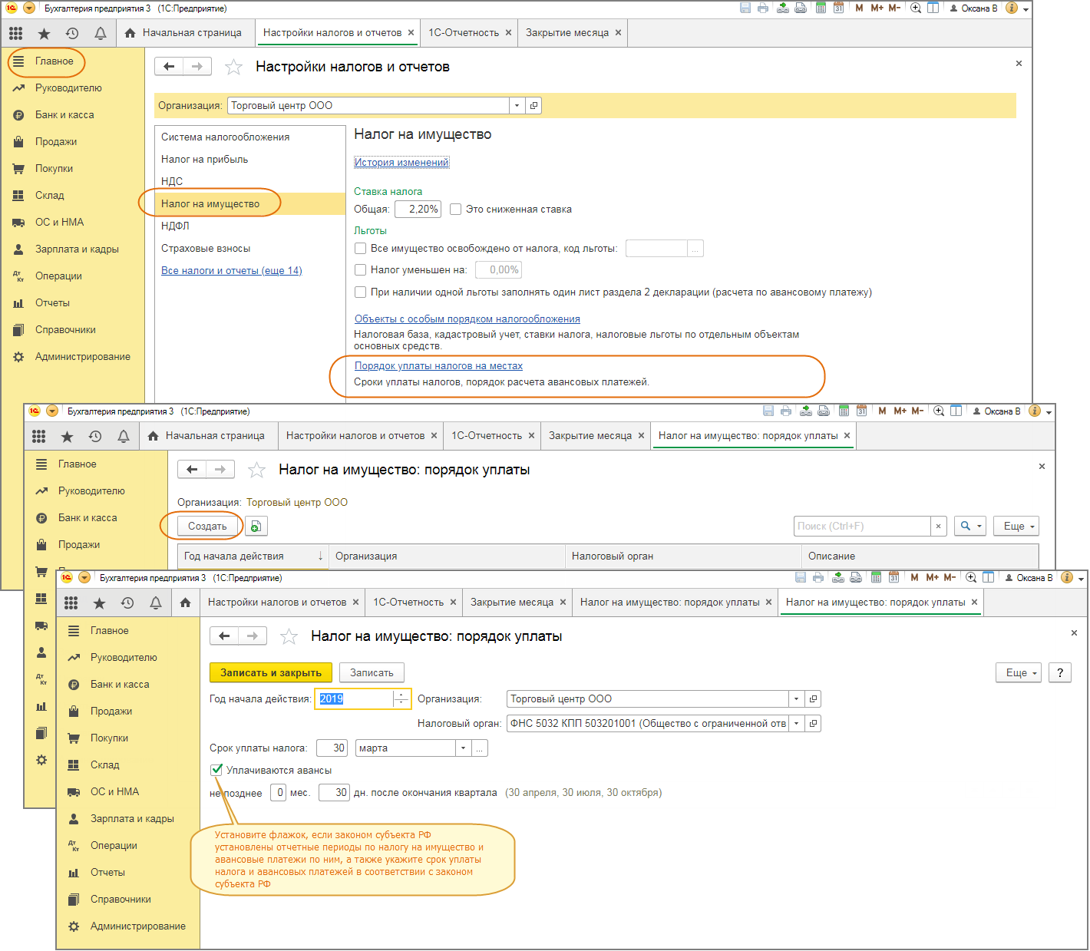
Task: Click the Поиск (Ctrl+F) search field
Action: click(x=861, y=527)
